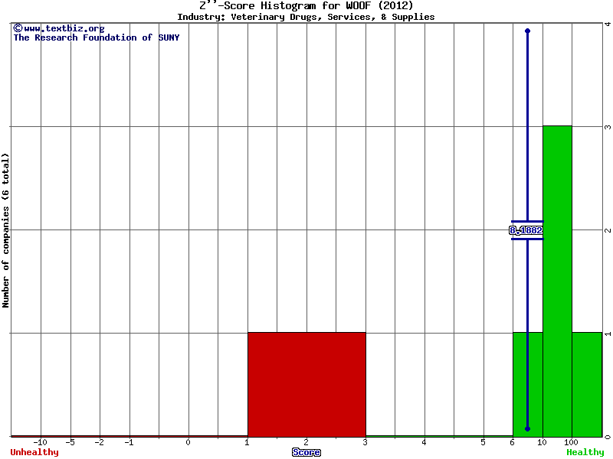Click the x-axis tick label -5
The height and width of the screenshot is (459, 613).
click(70, 442)
